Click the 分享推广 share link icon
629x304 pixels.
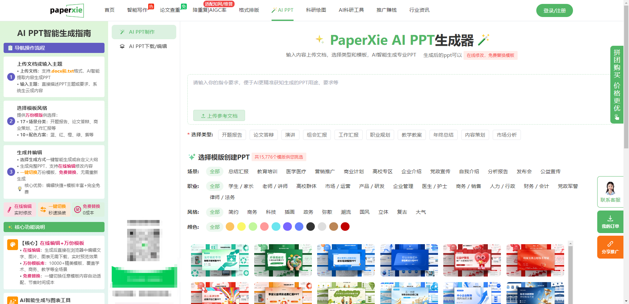click(610, 244)
